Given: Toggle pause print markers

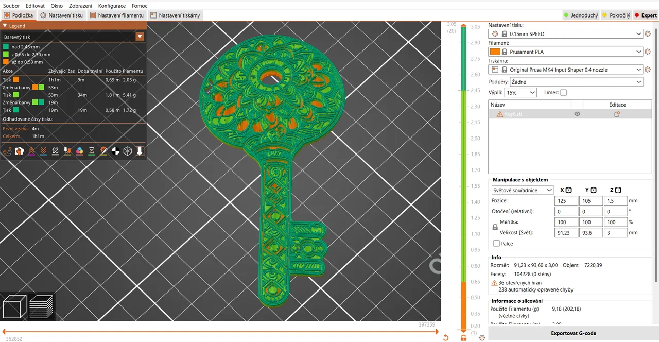Looking at the screenshot, I should 91,151.
